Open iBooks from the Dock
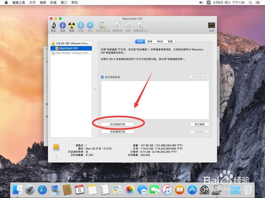Viewport: 265px width, 198px height. (x=179, y=190)
